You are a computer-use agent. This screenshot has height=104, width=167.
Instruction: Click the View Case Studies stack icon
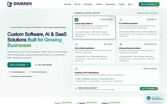tap(36, 65)
